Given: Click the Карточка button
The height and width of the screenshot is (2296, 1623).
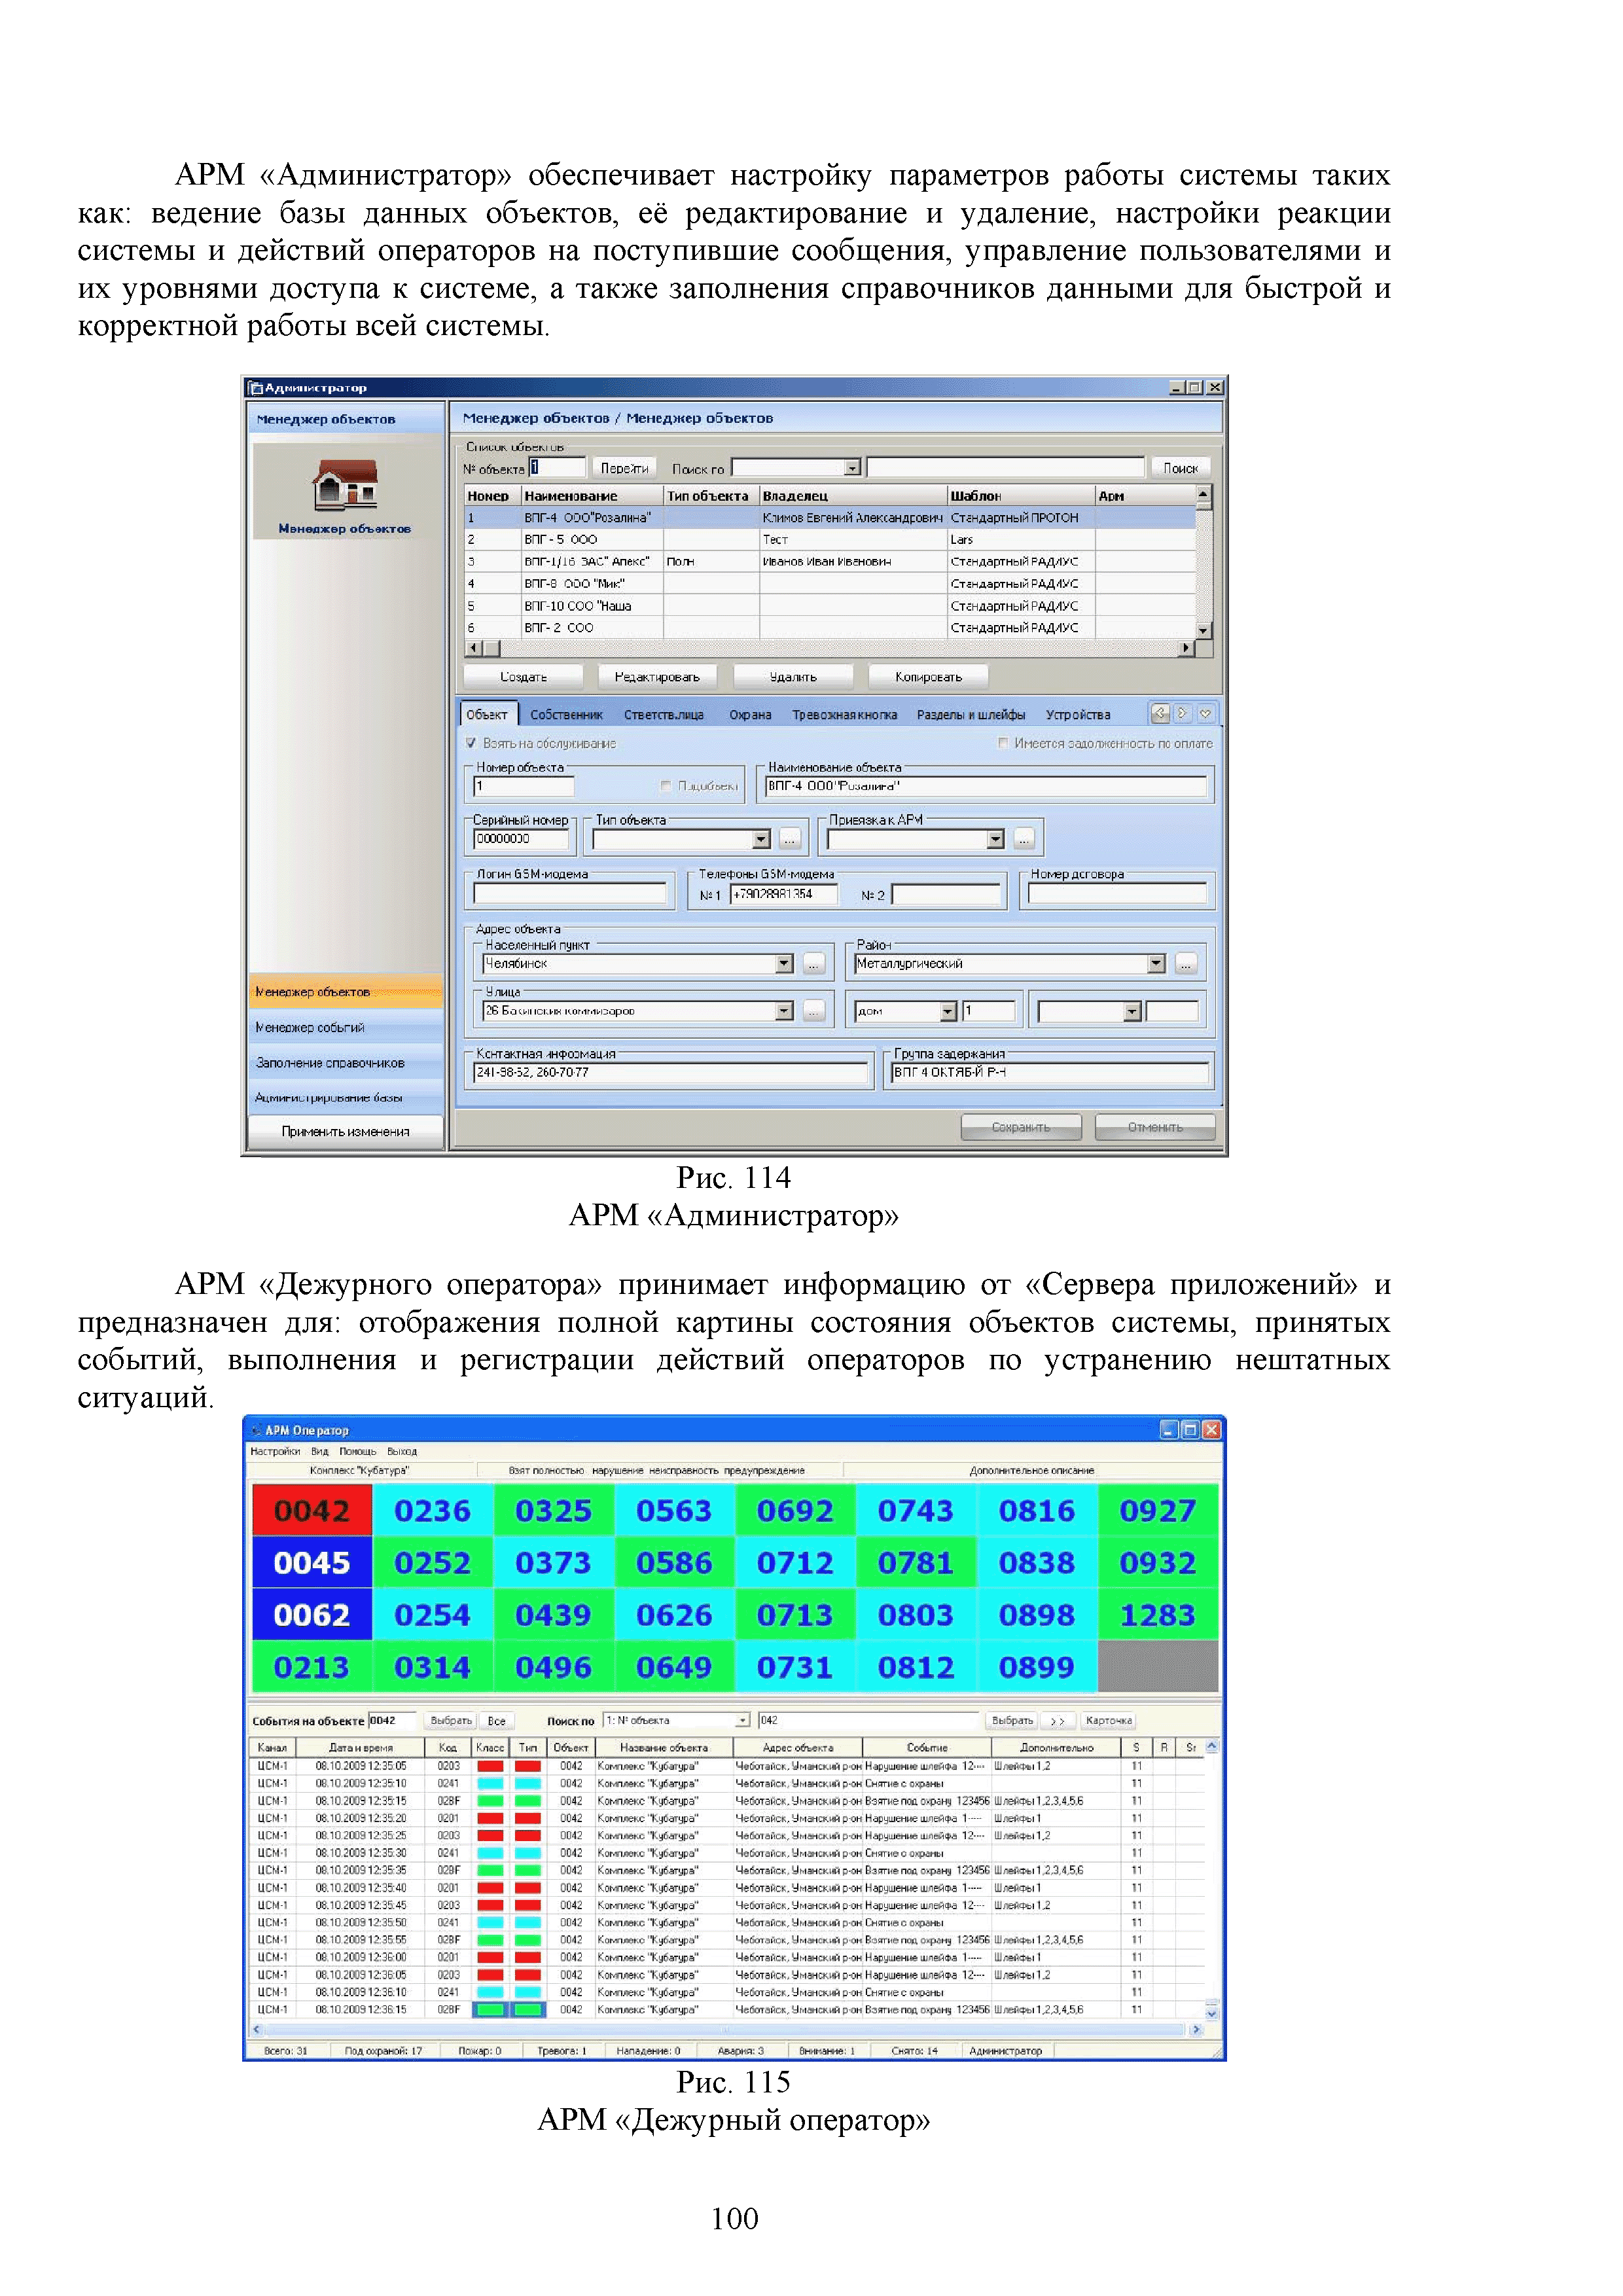Looking at the screenshot, I should [1108, 1721].
